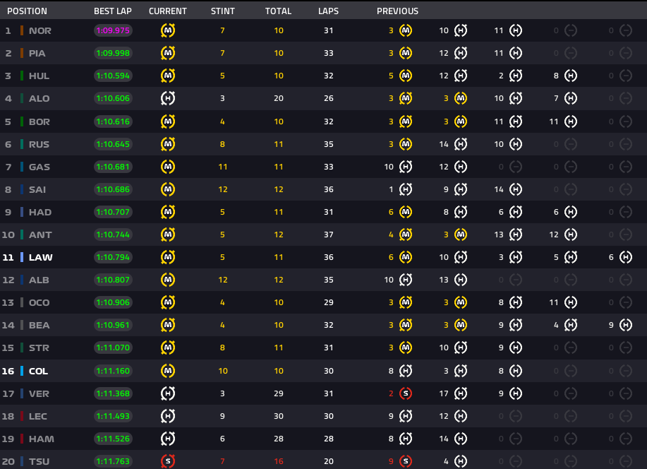Click Tsunoda's 1:11.763 best lap time
Viewport: 647px width, 469px height.
pyautogui.click(x=113, y=461)
